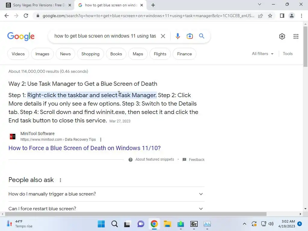
Task: Expand All filters dropdown
Action: 263,54
